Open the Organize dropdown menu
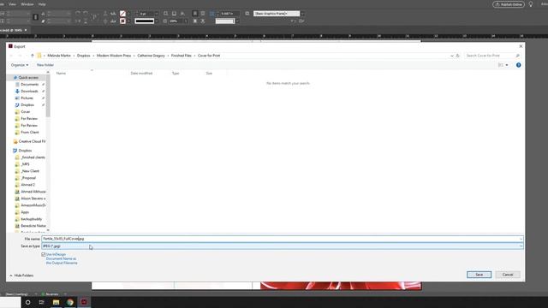 click(20, 65)
